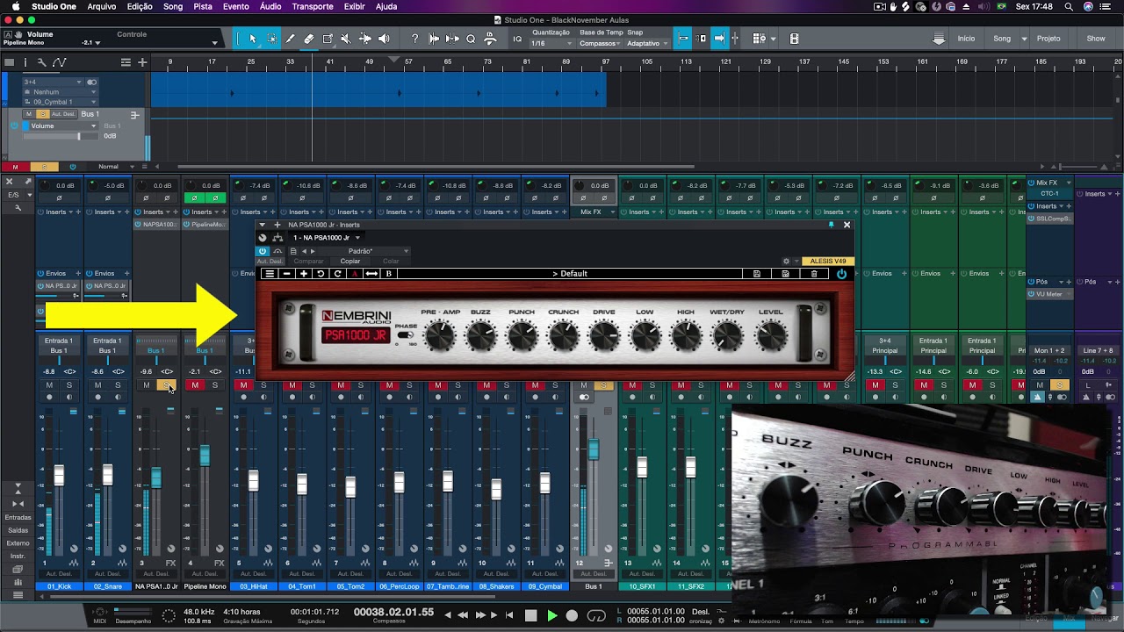Click the Show page button
1124x632 pixels.
point(1096,39)
